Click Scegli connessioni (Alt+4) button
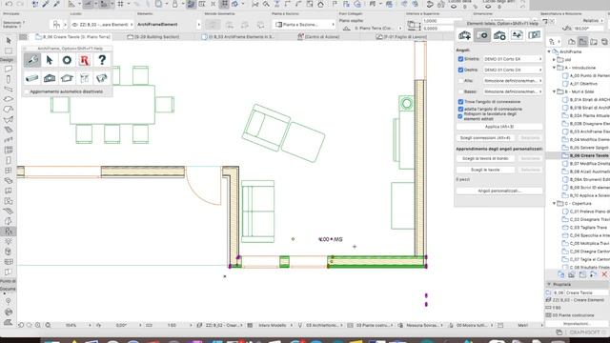The height and width of the screenshot is (343, 610). tap(485, 138)
